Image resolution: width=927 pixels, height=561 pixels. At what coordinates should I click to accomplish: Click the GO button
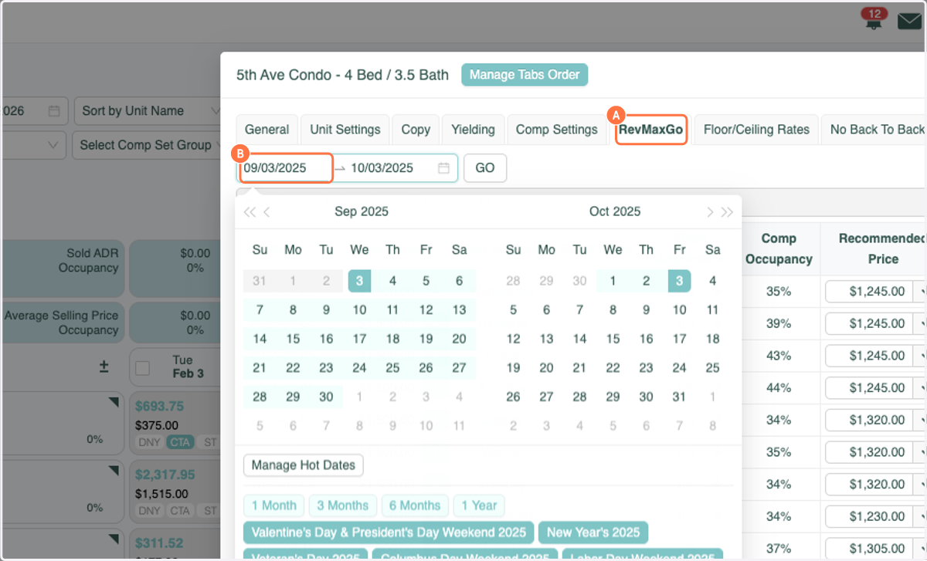coord(485,167)
